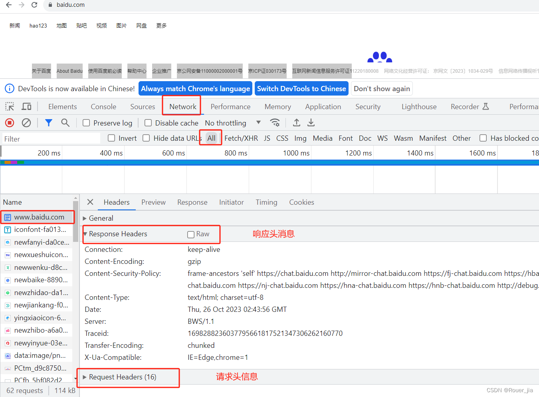The image size is (539, 397).
Task: Switch to the Sources tab
Action: pos(143,106)
